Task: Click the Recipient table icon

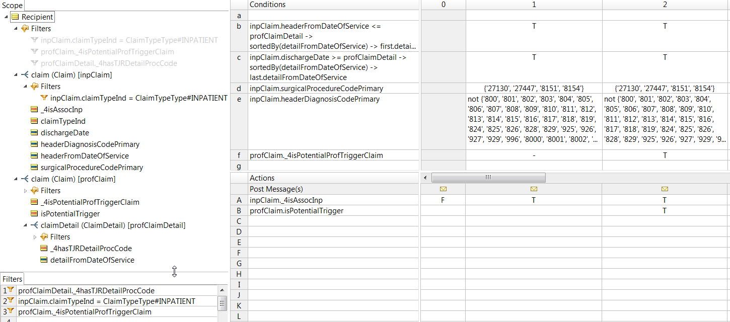Action: (15, 17)
